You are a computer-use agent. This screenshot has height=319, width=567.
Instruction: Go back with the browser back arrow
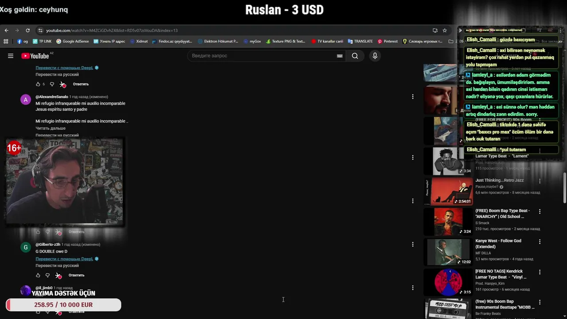point(6,31)
